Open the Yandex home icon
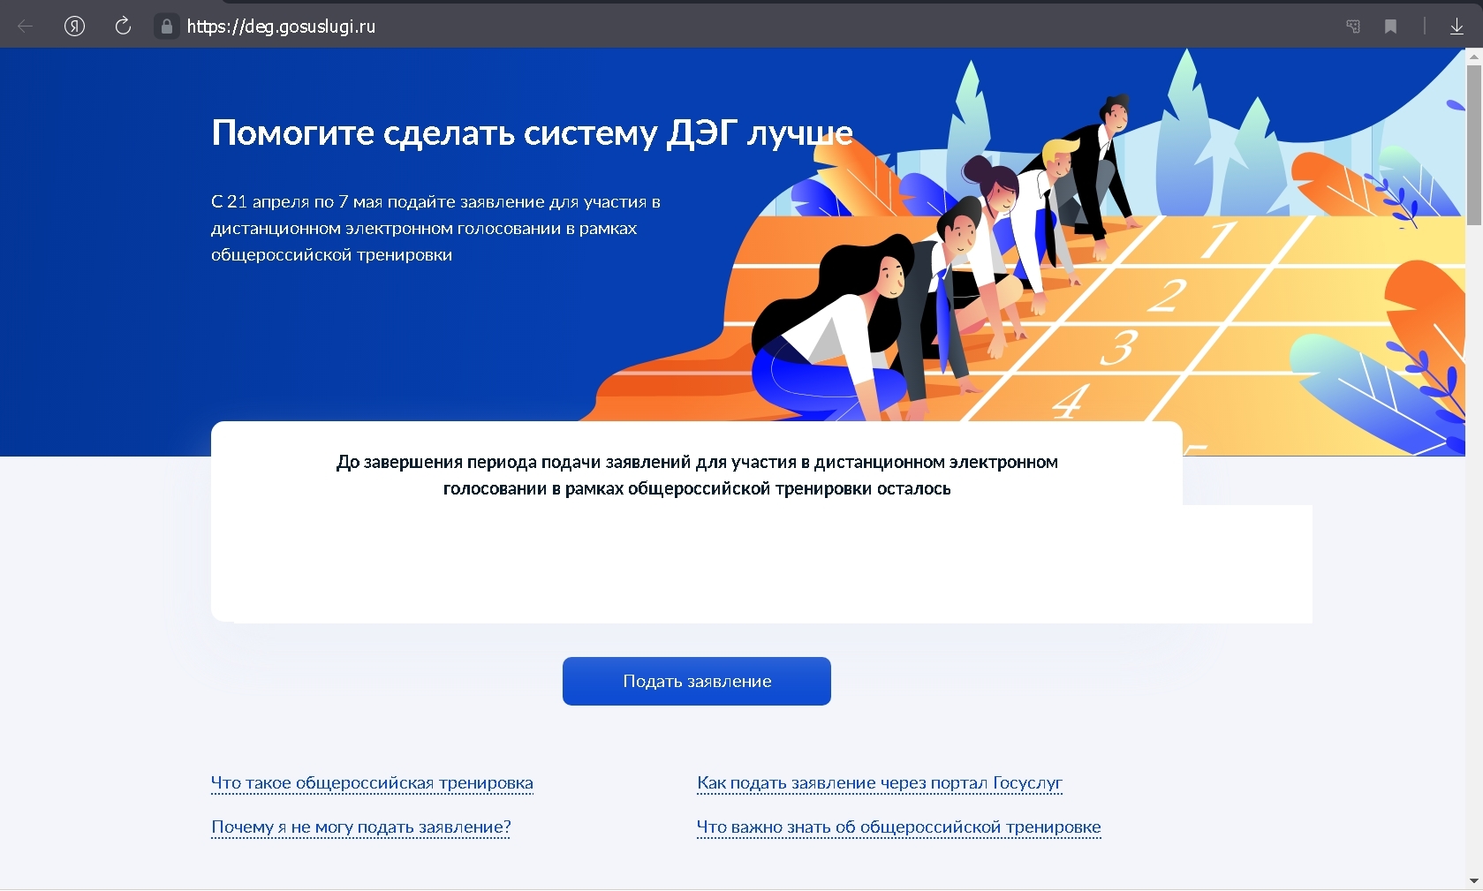Viewport: 1483px width, 891px height. click(x=74, y=26)
